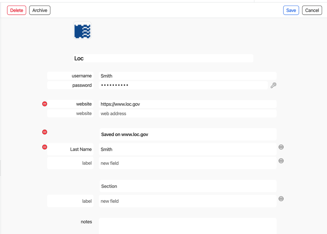Cancel editing the item
The height and width of the screenshot is (234, 327).
coord(312,10)
